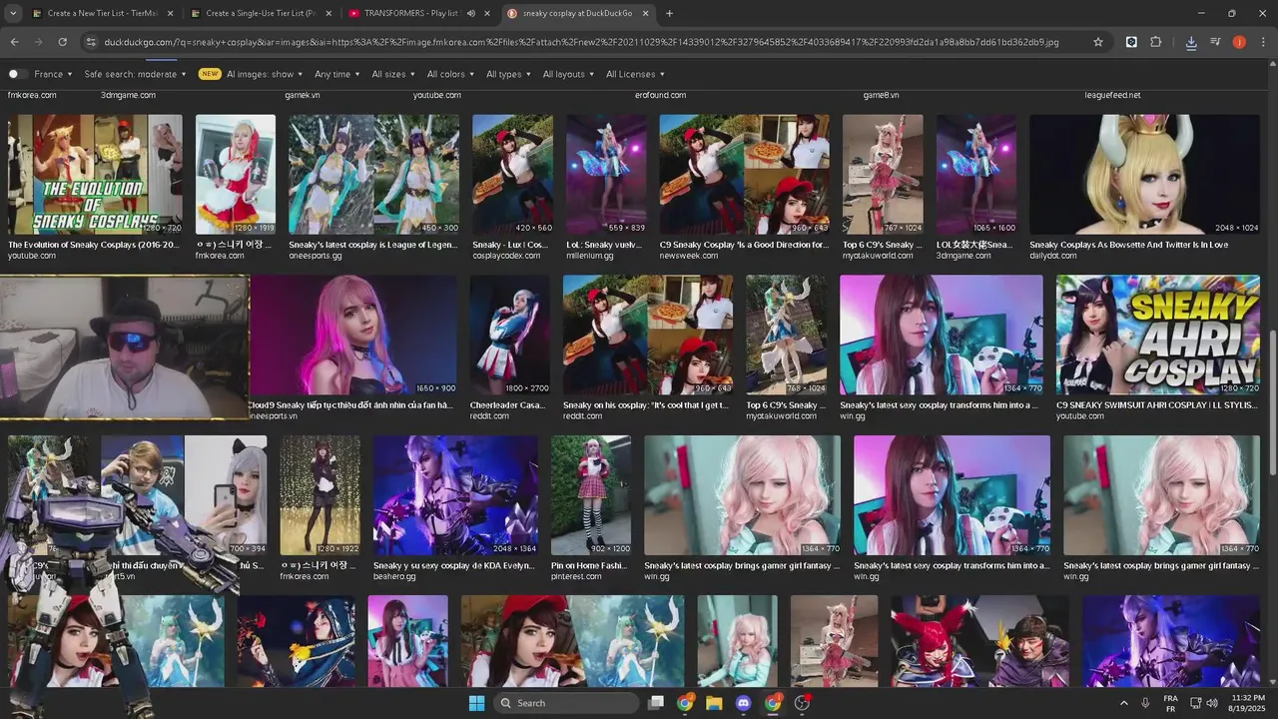Open C9 Sneaky Cosplay newsweek.com result title
The height and width of the screenshot is (719, 1278).
click(x=744, y=245)
